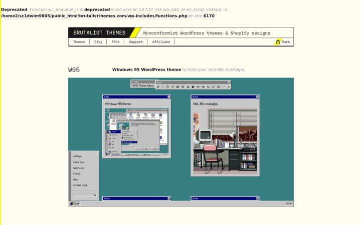This screenshot has width=361, height=225.
Task: Select 'Portfolio' in the preview start menu
Action: [x=77, y=174]
